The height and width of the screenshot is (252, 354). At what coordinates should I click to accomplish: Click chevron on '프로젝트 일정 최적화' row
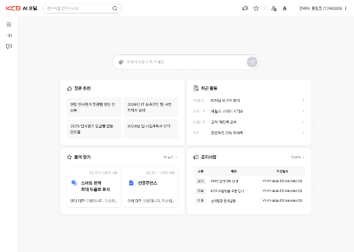(303, 133)
